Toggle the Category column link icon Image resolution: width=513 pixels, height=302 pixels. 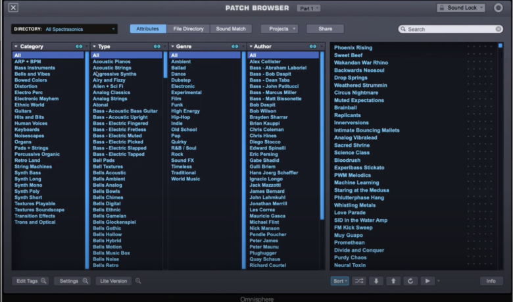[79, 47]
